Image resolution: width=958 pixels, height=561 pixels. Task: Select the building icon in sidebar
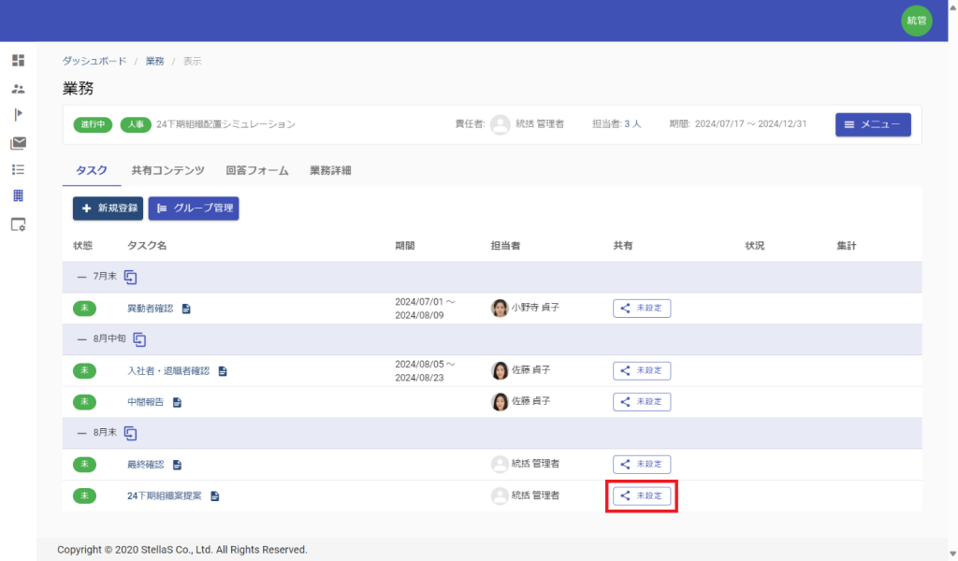[18, 196]
